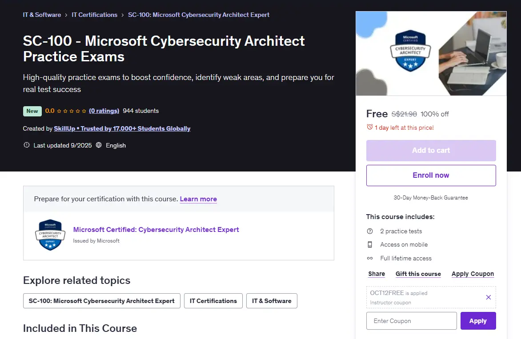This screenshot has height=339, width=521.
Task: Click the star rating icons
Action: 72,111
